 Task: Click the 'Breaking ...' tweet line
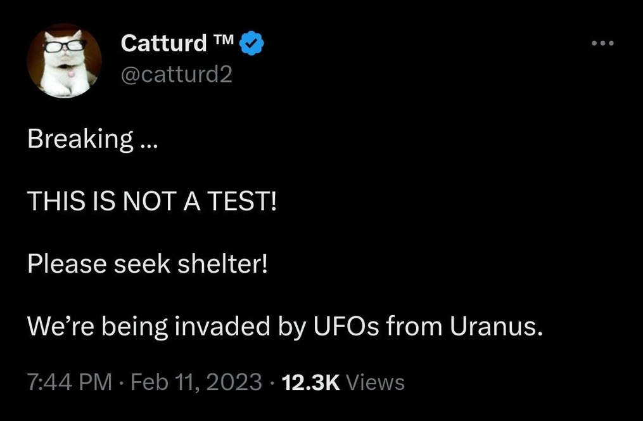click(92, 139)
